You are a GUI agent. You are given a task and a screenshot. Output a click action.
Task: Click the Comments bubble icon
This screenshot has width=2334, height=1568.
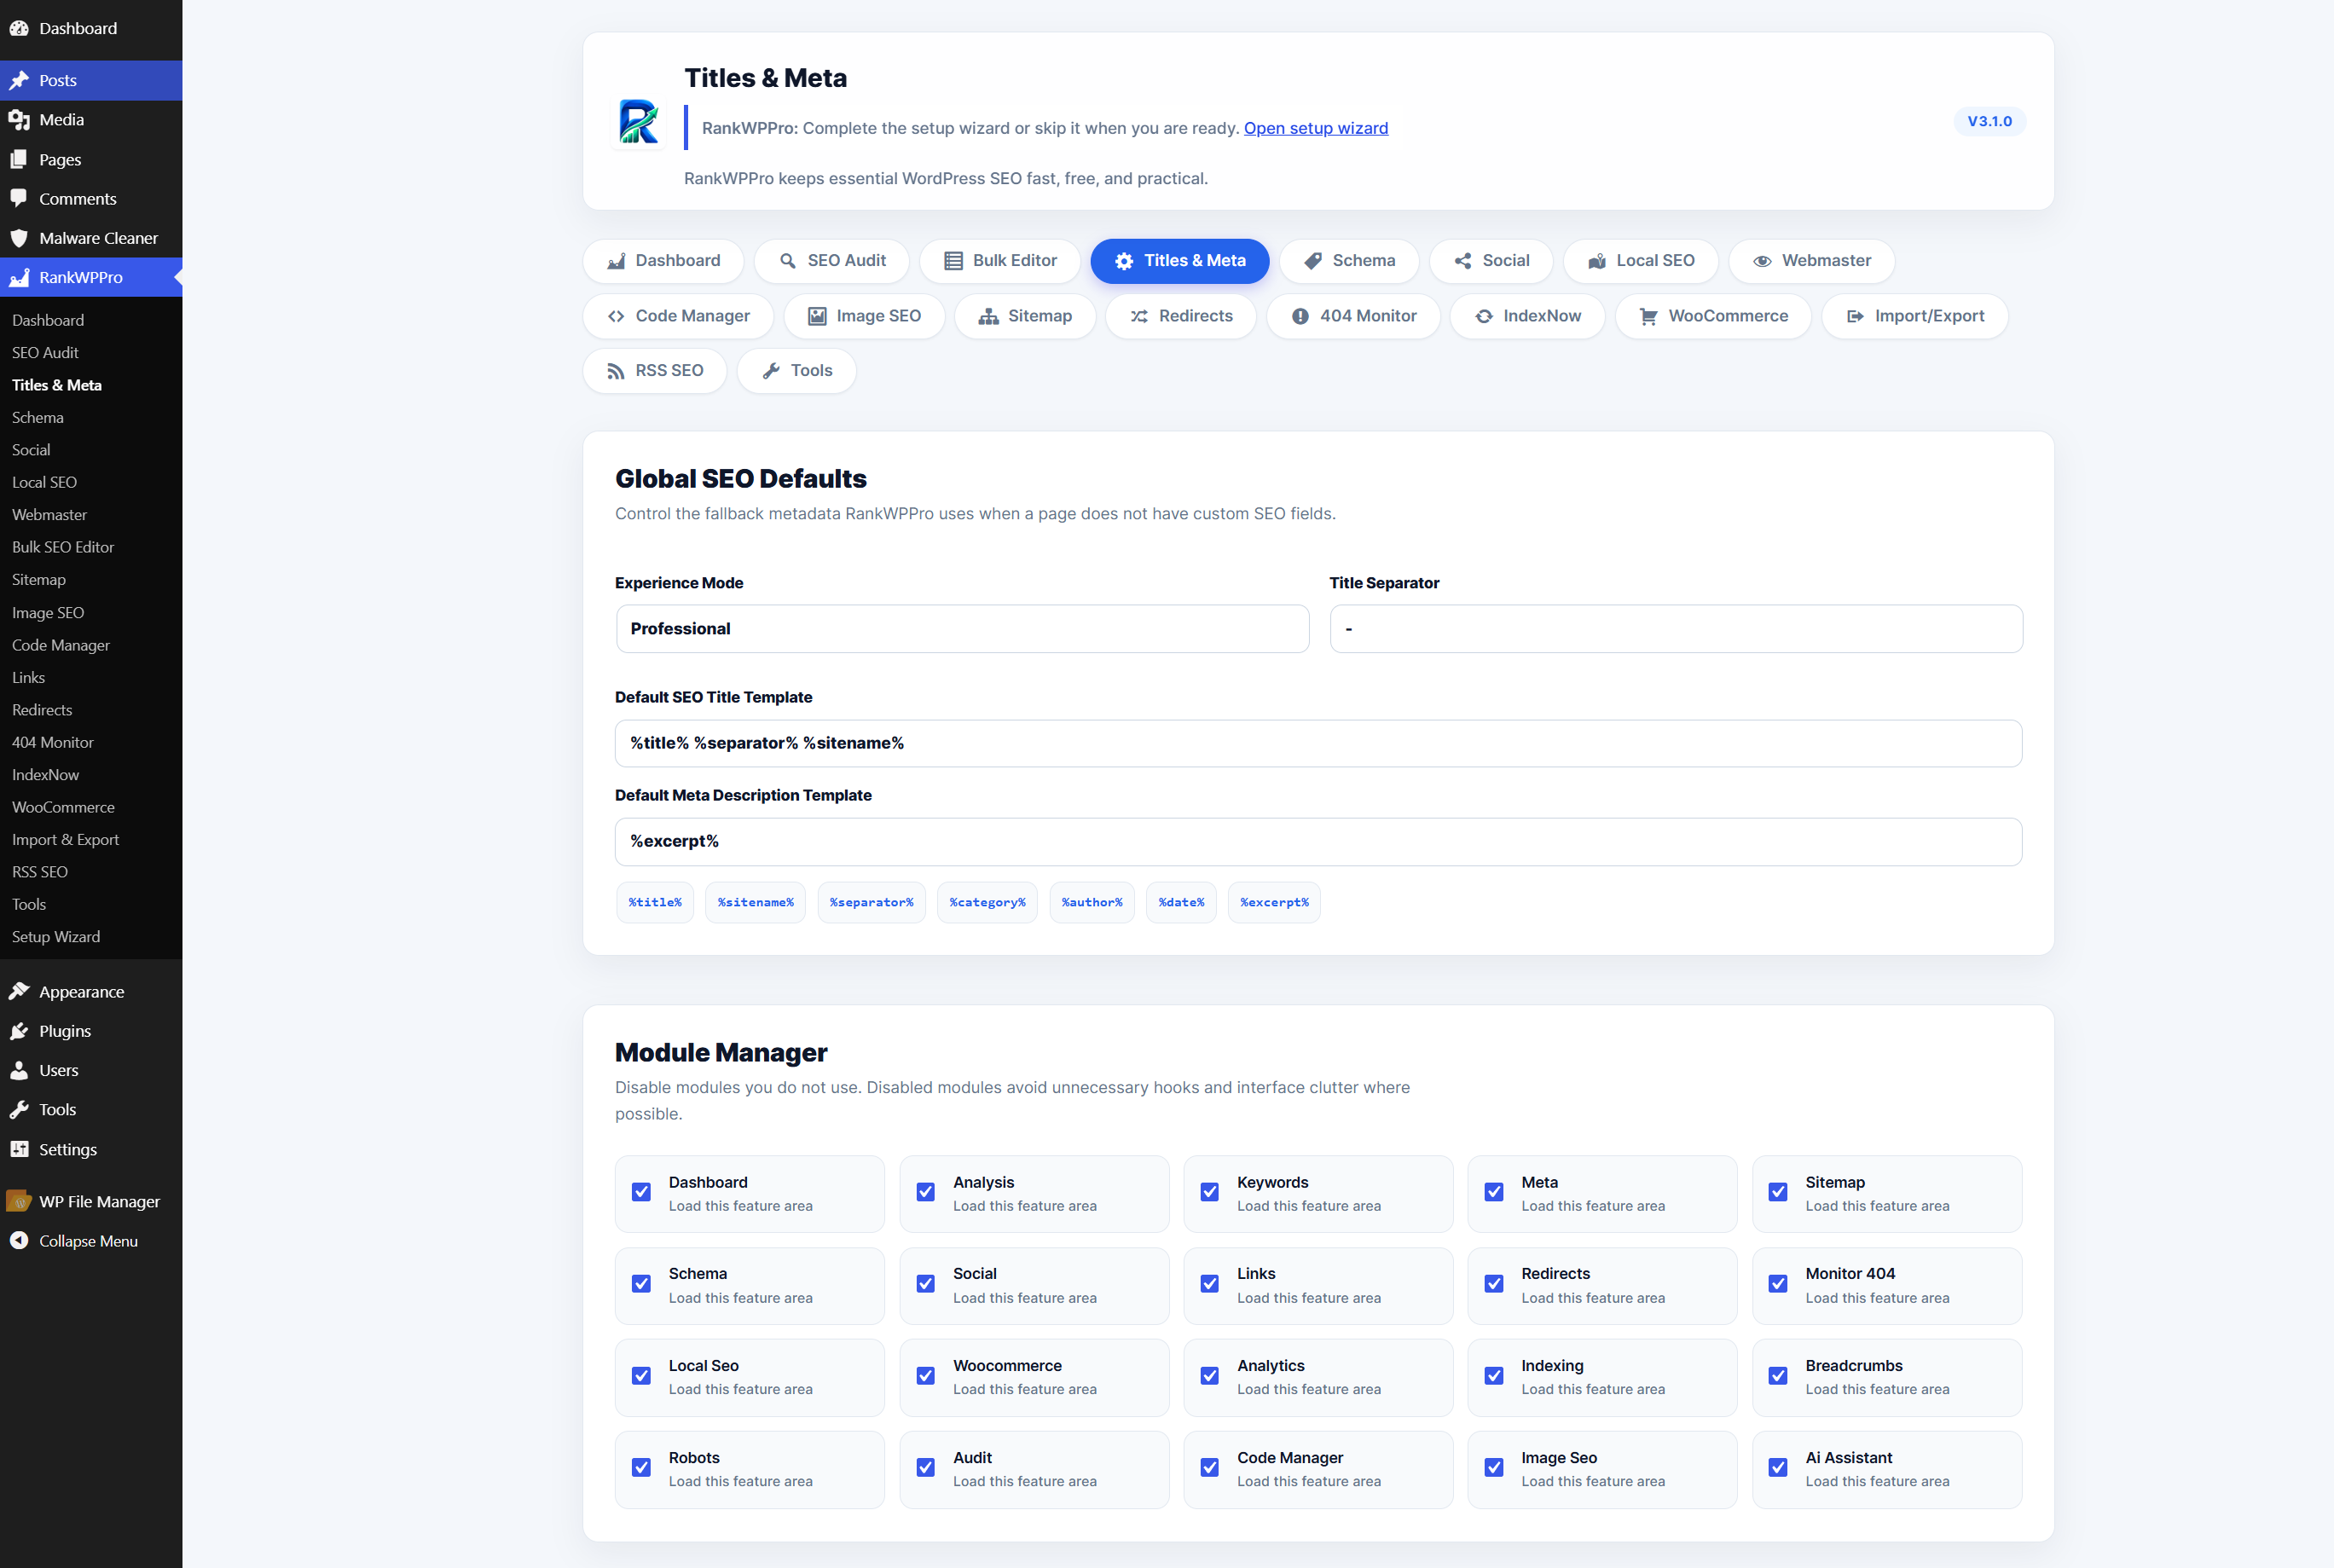[19, 198]
